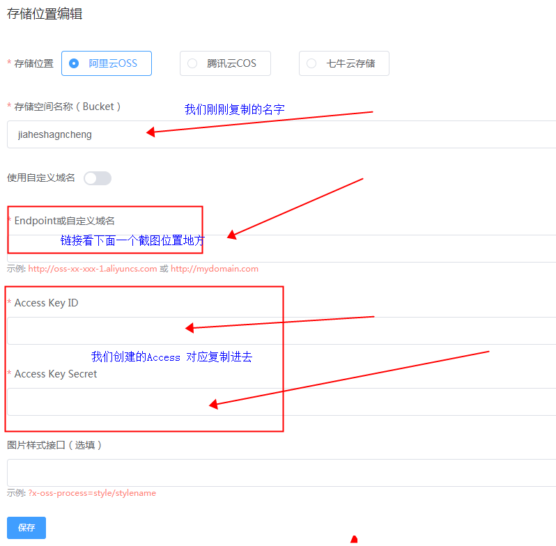Click the Access Key ID input field

281,330
